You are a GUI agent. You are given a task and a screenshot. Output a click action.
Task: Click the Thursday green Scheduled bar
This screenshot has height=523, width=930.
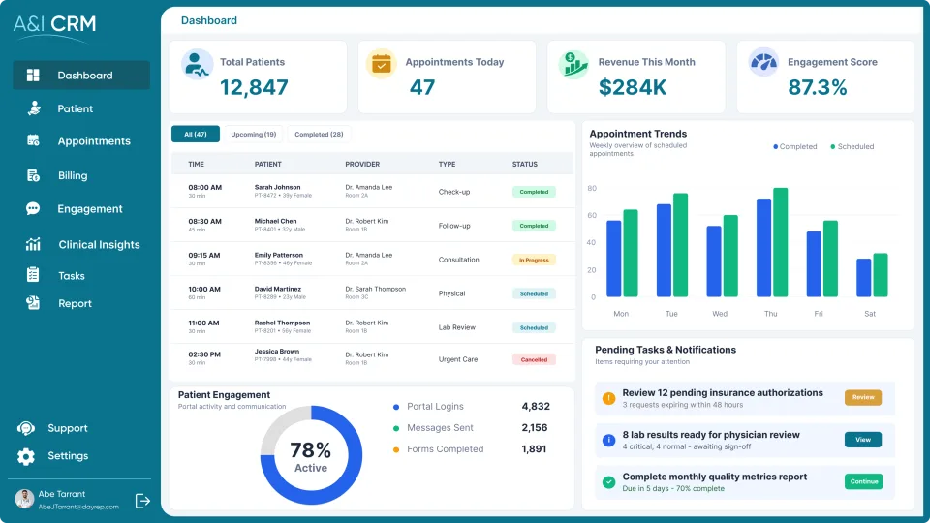(781, 242)
